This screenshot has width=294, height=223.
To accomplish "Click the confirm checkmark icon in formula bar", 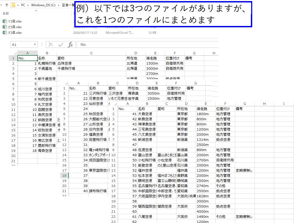I will tap(60, 45).
